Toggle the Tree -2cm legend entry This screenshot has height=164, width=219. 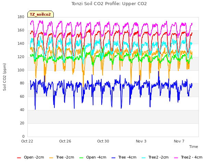[62, 158]
